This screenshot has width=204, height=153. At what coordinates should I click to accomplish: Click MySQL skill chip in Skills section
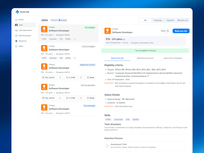[x=136, y=119]
